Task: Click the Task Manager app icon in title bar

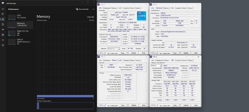Action: click(x=3, y=3)
